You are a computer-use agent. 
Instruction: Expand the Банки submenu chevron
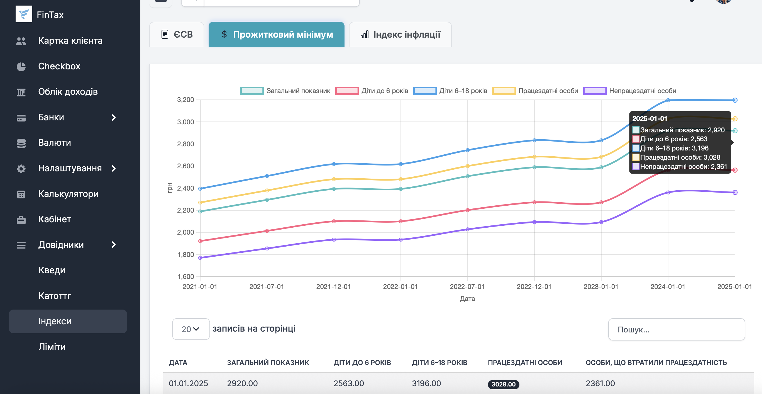(x=114, y=118)
